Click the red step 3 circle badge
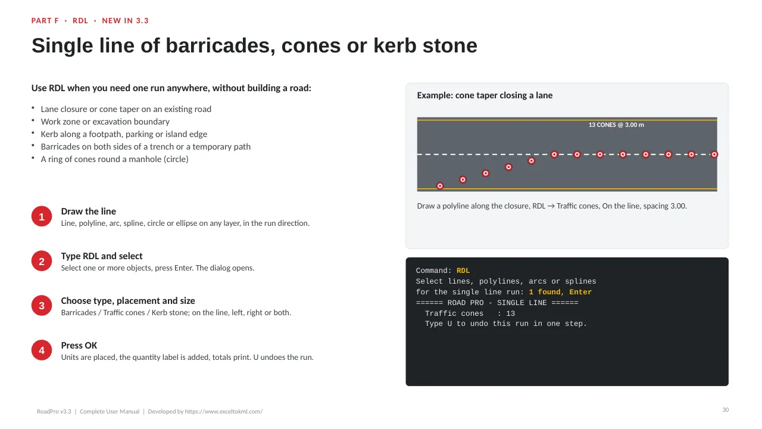Viewport: 762px width, 429px height. click(42, 306)
